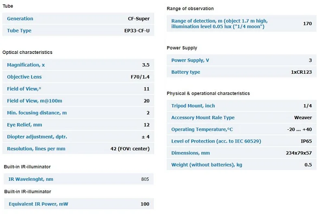The width and height of the screenshot is (317, 216).
Task: Click the EP33-CF-U tube type value
Action: point(137,31)
